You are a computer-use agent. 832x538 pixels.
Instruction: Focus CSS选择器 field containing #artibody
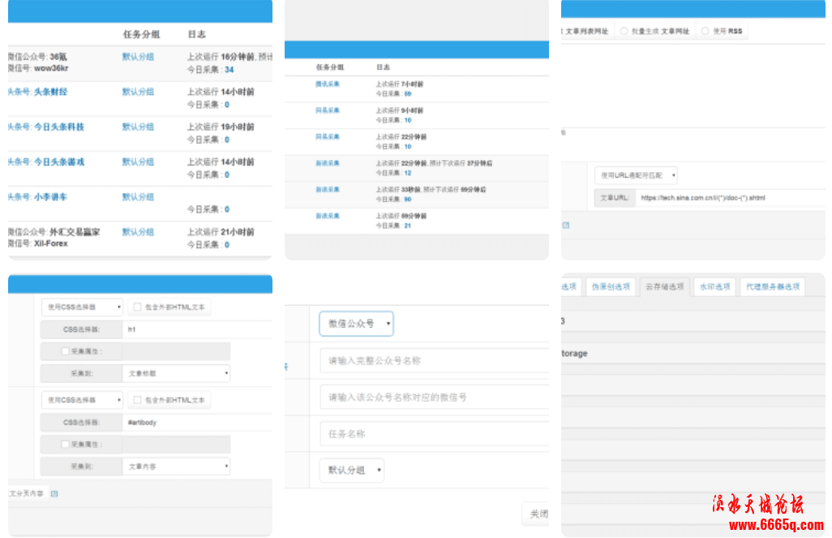tap(197, 422)
